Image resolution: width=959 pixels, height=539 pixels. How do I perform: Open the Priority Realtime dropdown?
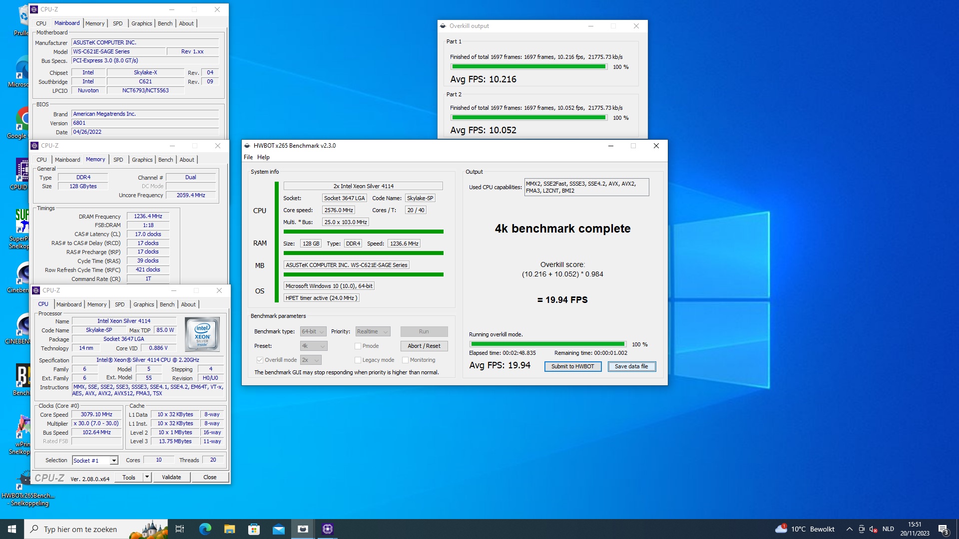[x=373, y=331]
